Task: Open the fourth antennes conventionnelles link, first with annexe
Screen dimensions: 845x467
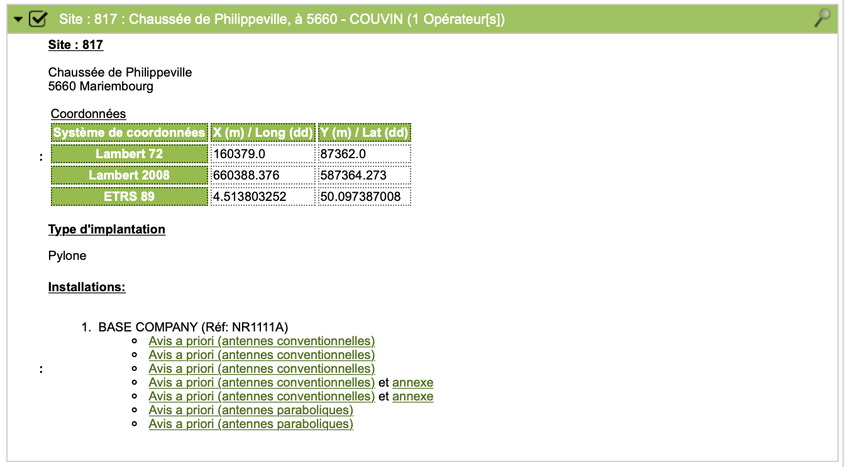Action: 262,383
